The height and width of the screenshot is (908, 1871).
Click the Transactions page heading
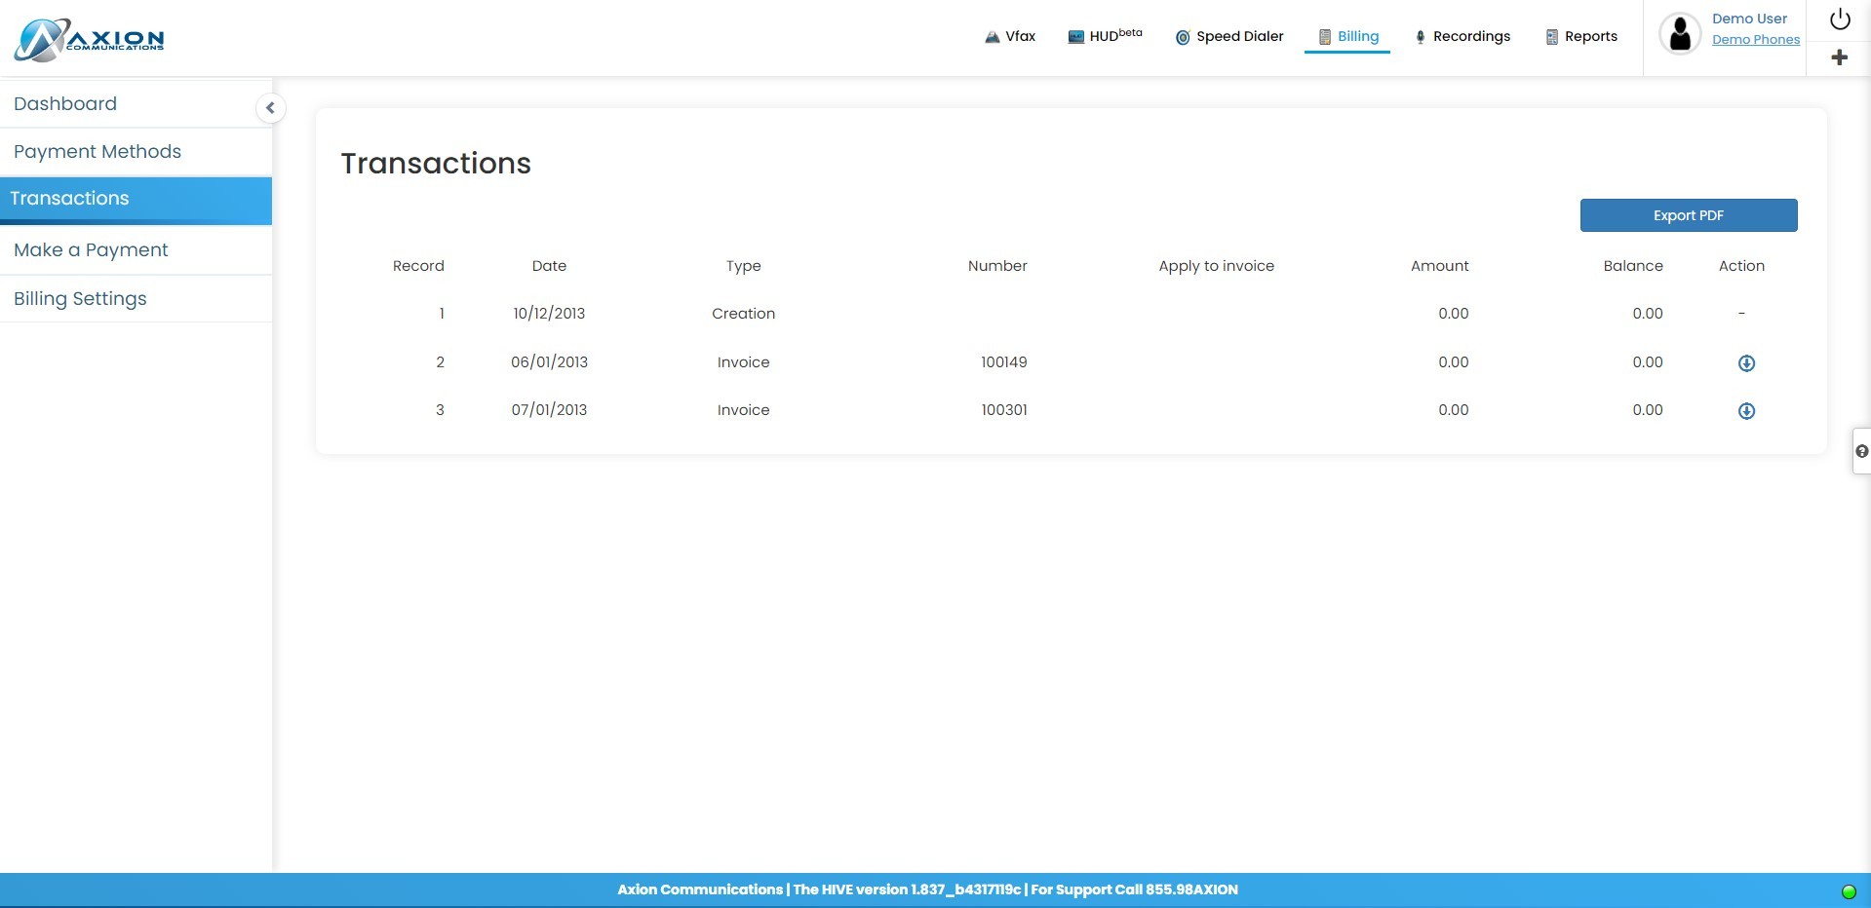pyautogui.click(x=436, y=164)
